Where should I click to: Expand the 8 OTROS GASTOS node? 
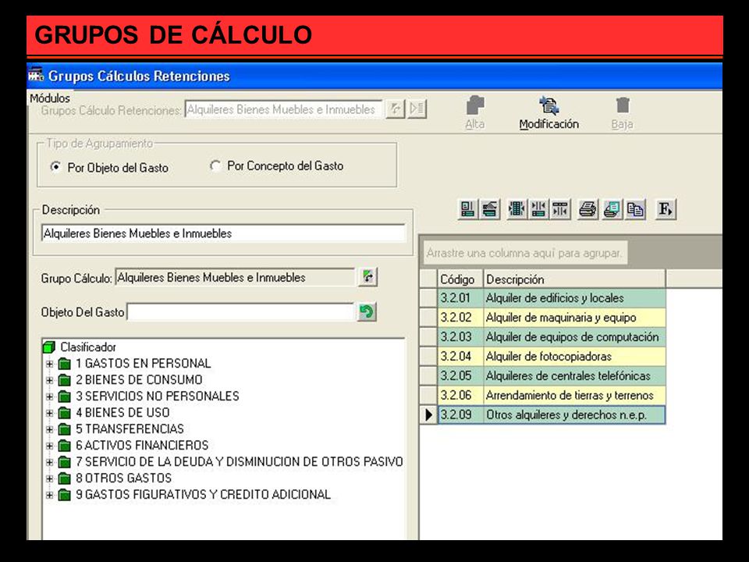point(49,478)
